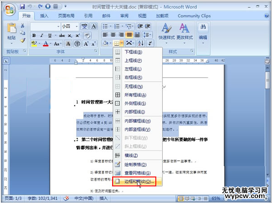Open the font name combo box dropdown
The height and width of the screenshot is (203, 272).
[59, 26]
